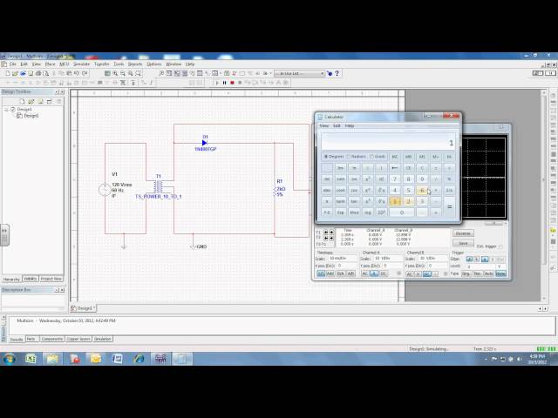Open the File menu in Multisim
This screenshot has height=418, width=558.
click(13, 64)
